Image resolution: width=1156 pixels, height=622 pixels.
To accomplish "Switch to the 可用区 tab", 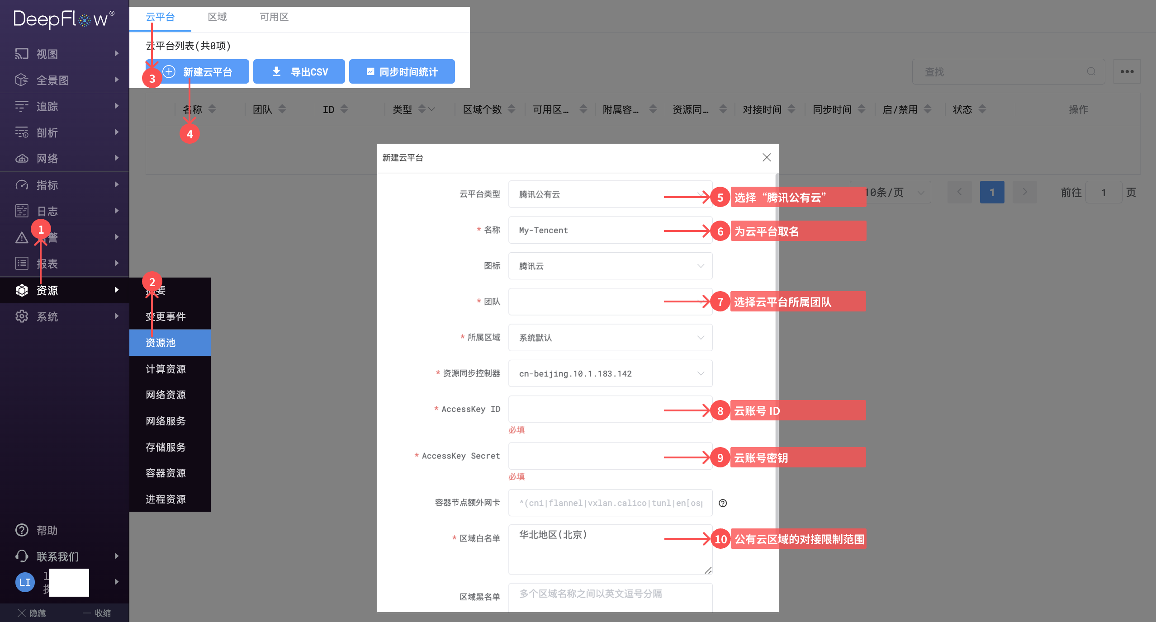I will click(274, 17).
